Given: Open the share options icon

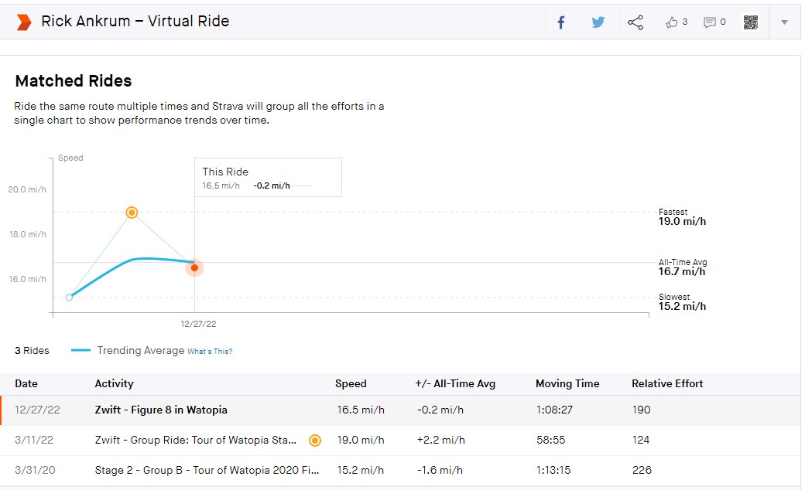Looking at the screenshot, I should [x=635, y=22].
